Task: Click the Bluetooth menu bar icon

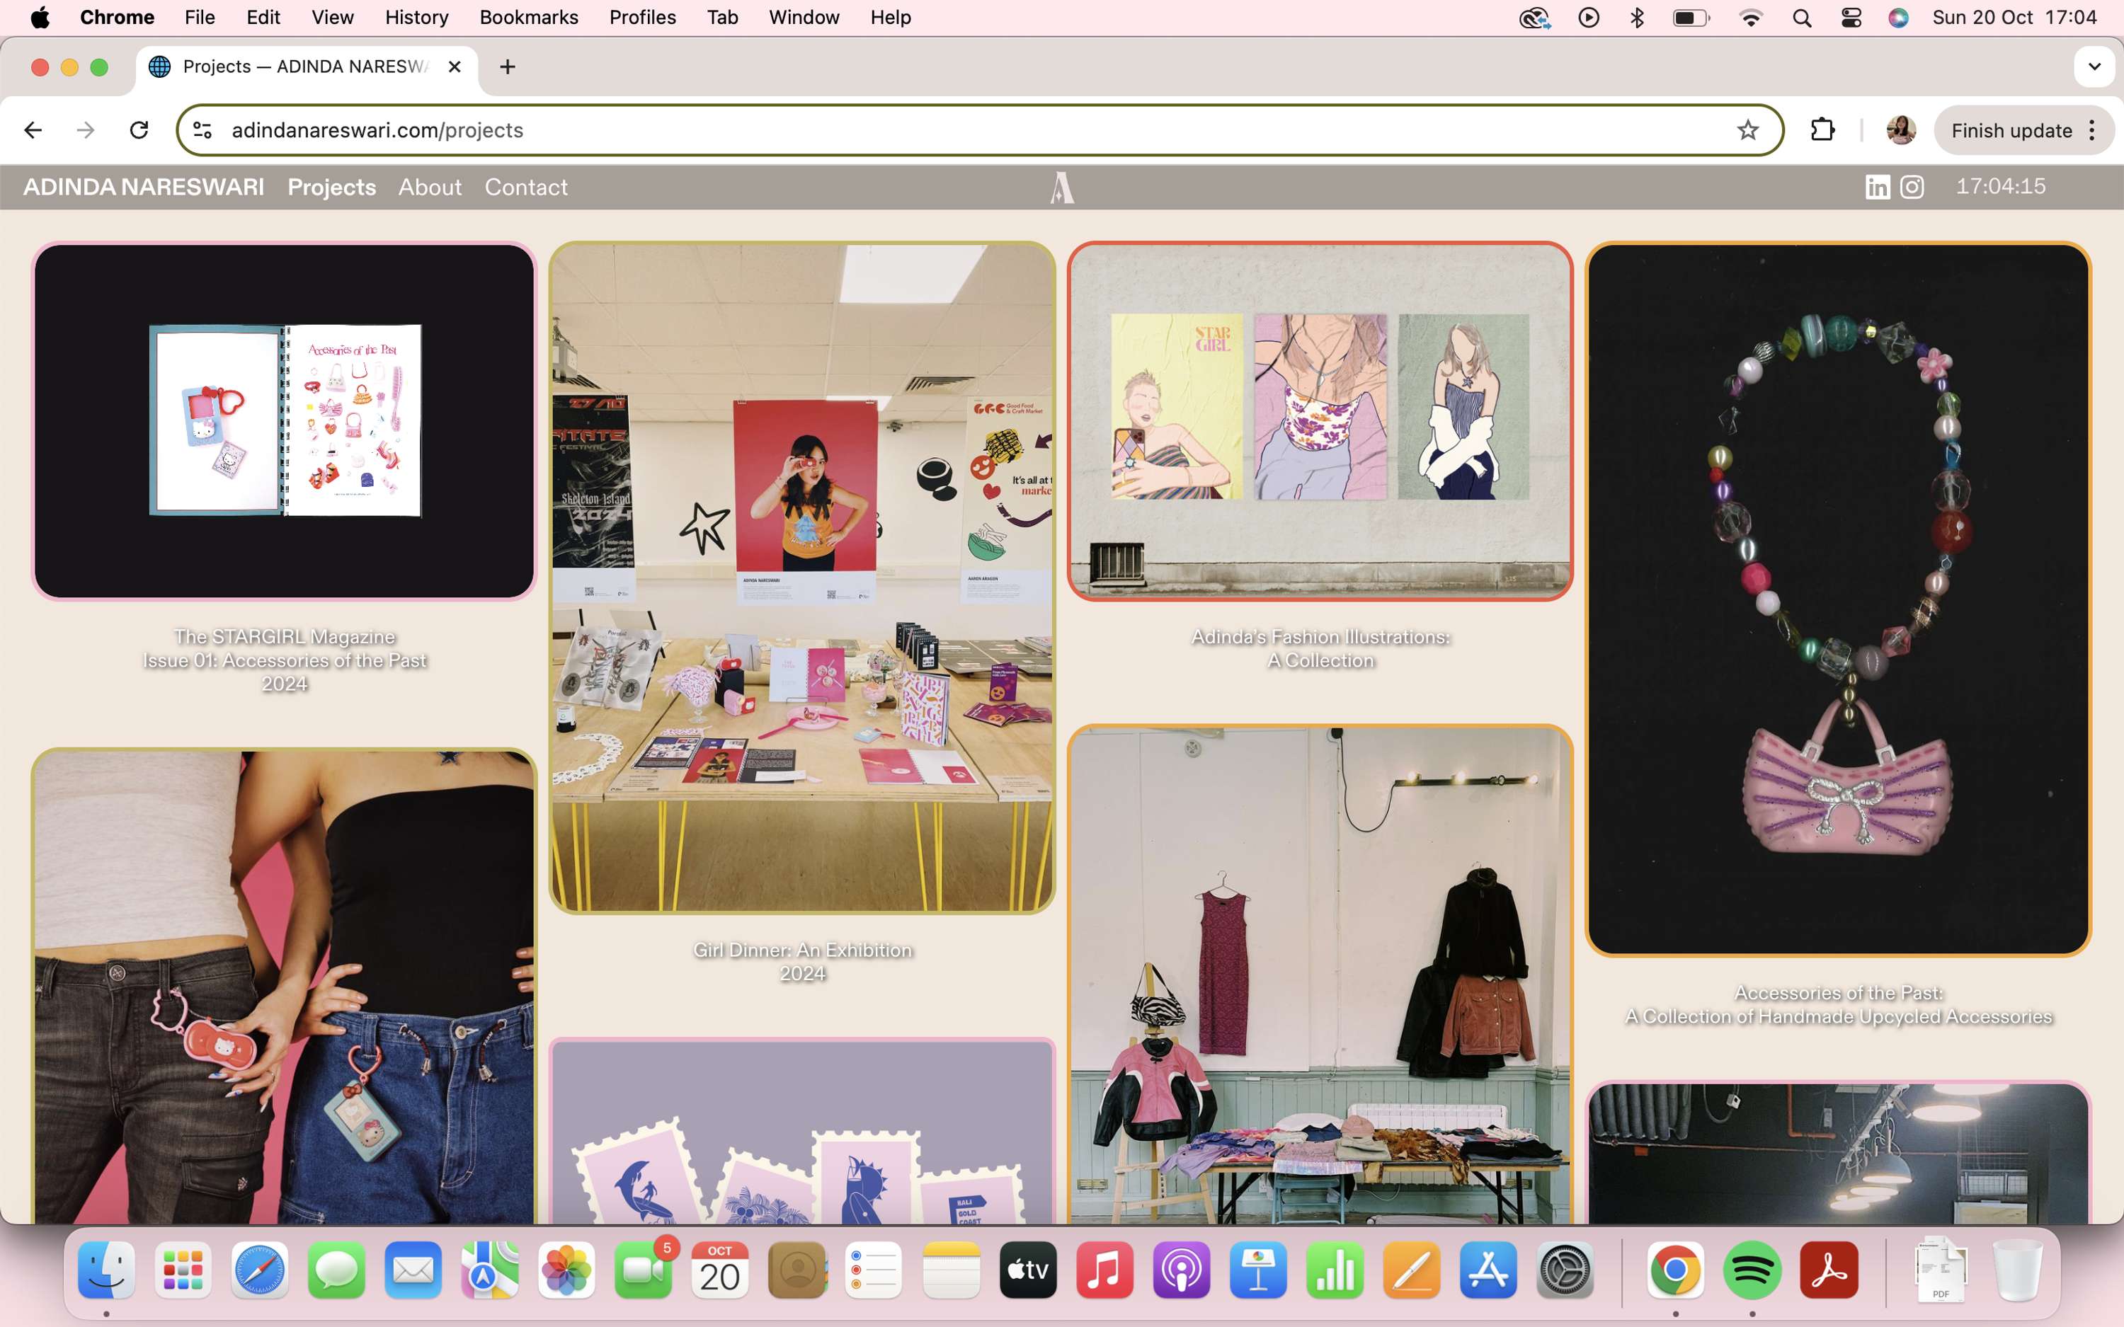Action: click(x=1637, y=18)
